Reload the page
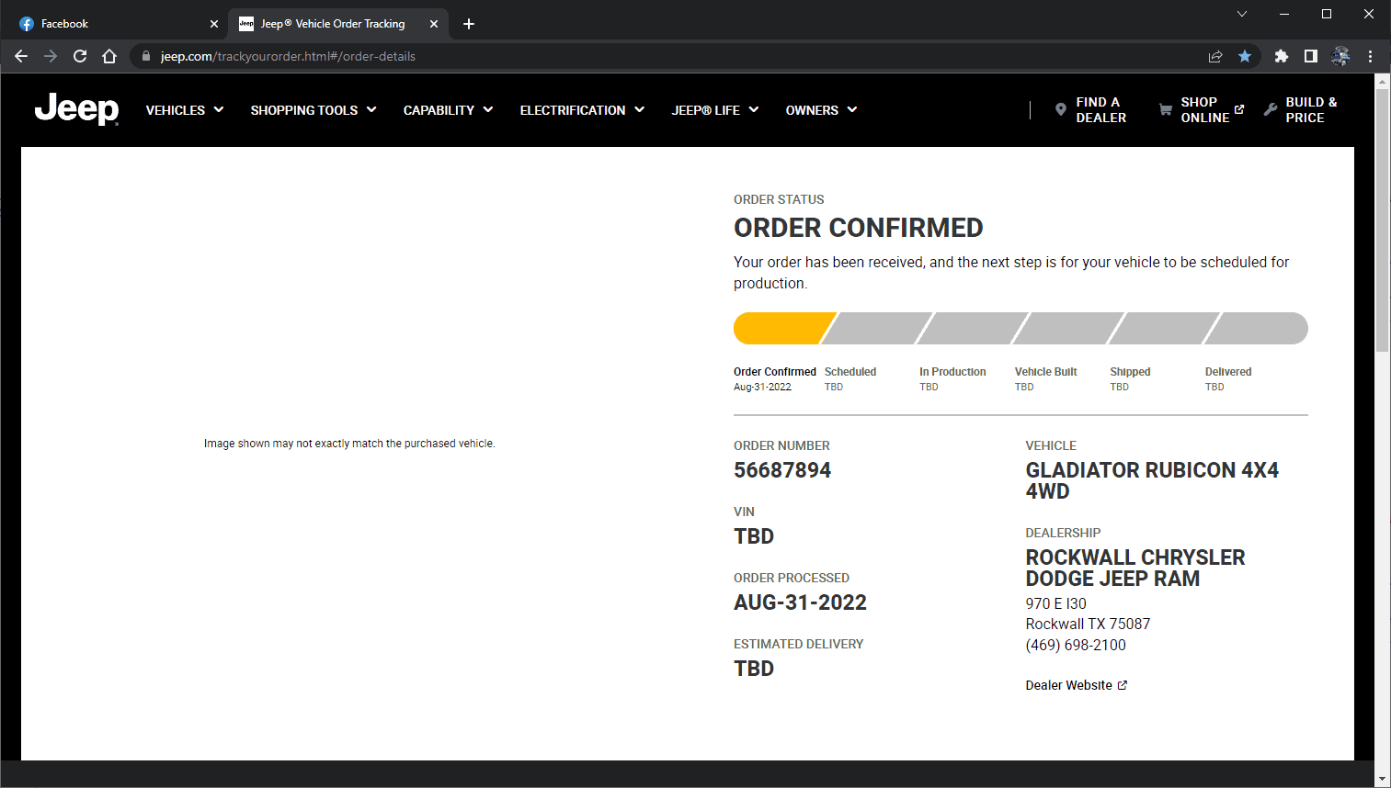 tap(80, 56)
